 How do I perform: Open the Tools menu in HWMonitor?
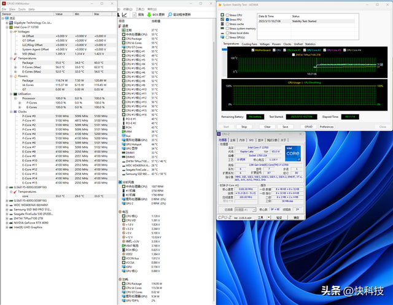tap(21, 9)
